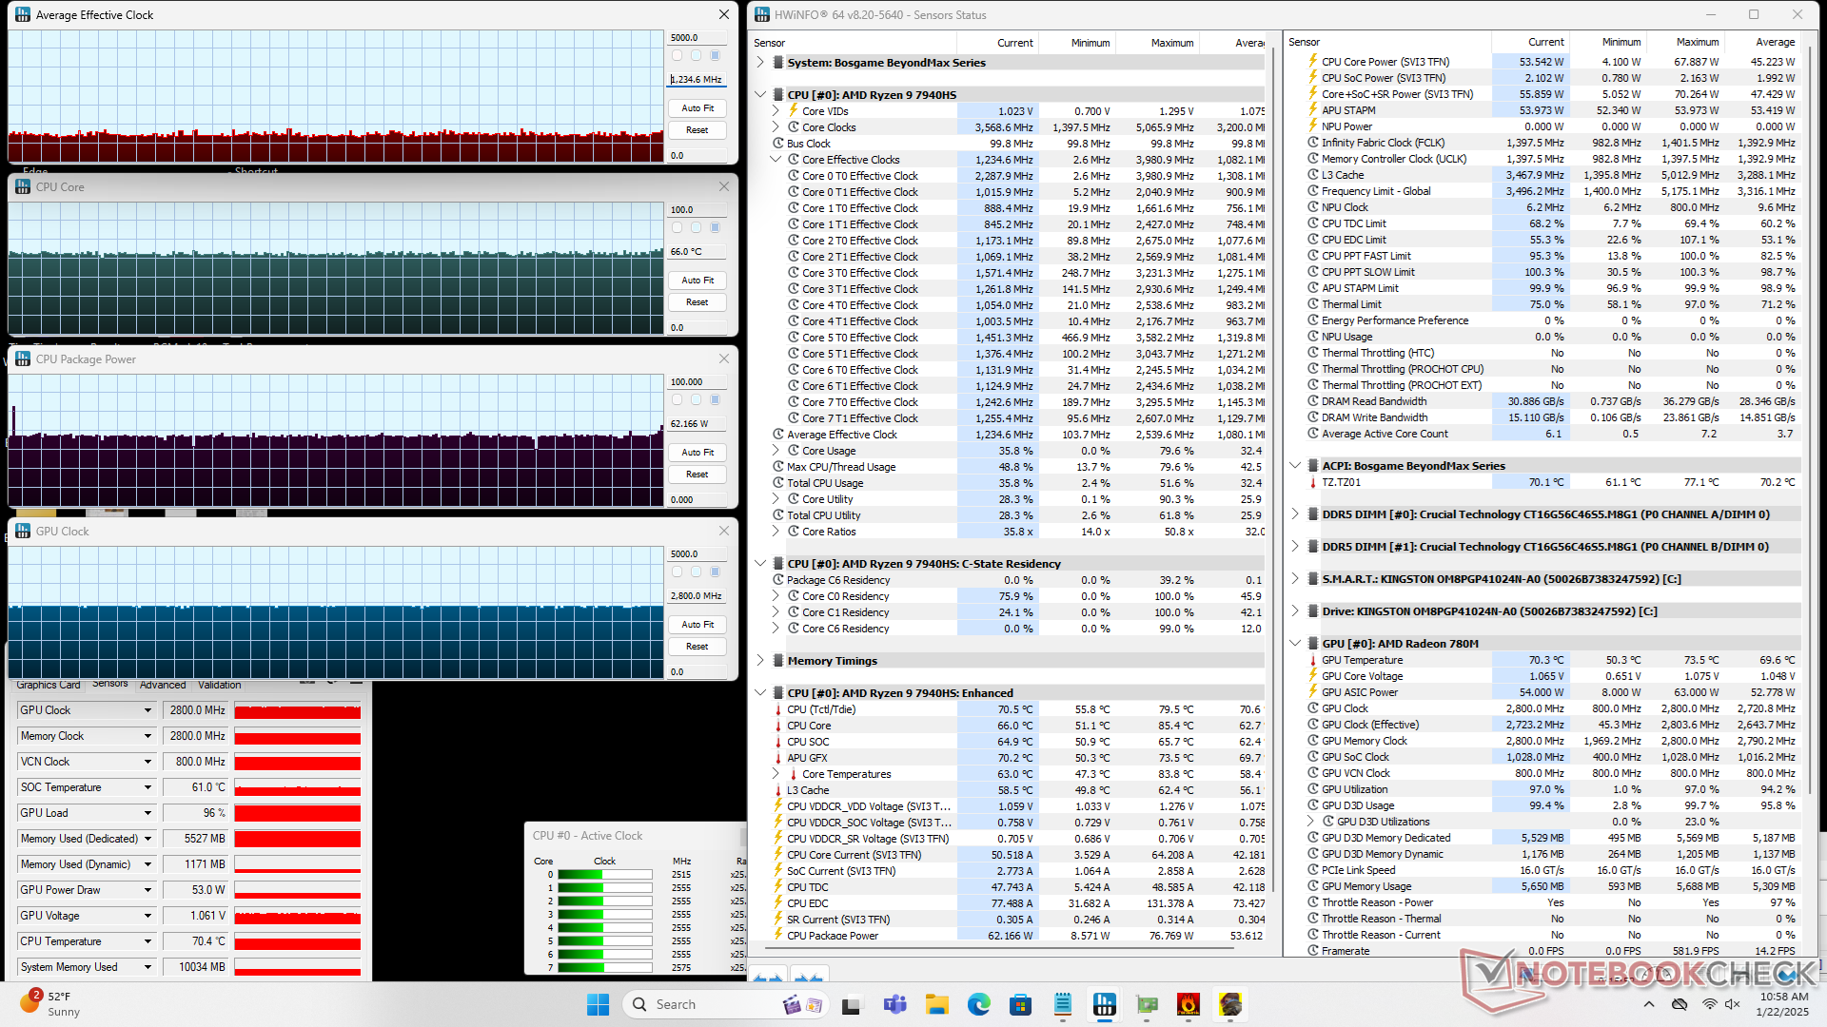The image size is (1827, 1027).
Task: Expand the GPU D3D Utilizations row
Action: coord(1310,822)
